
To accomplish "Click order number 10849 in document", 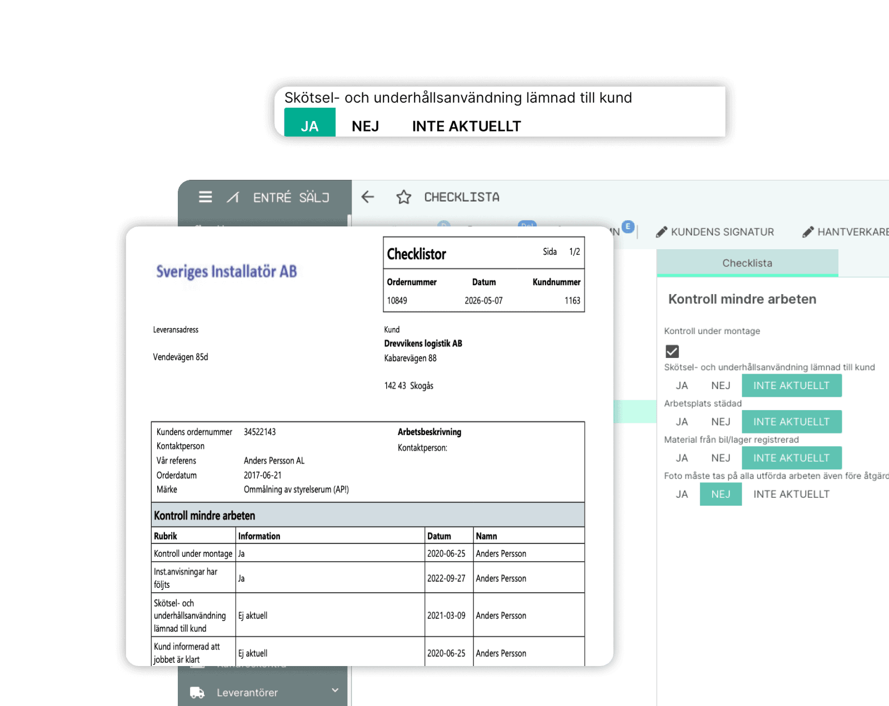I will (397, 300).
